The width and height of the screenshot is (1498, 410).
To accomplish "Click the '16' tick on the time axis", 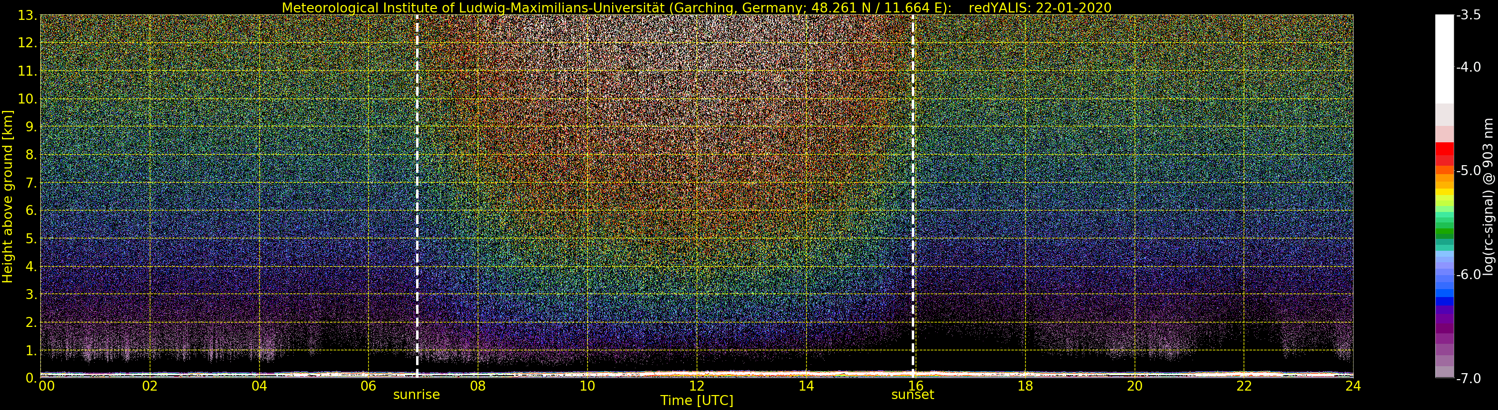I will pos(917,386).
